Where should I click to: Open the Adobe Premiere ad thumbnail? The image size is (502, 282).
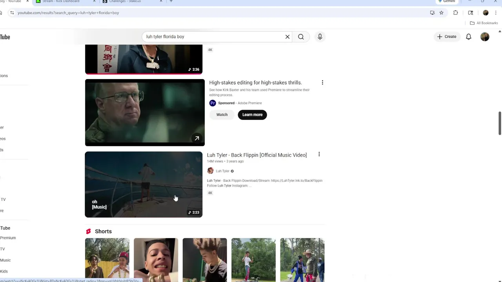145,113
